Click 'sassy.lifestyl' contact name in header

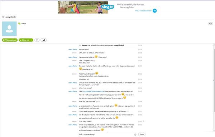11,17
